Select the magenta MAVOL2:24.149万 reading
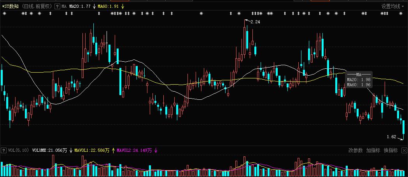408x177 pixels. pyautogui.click(x=134, y=150)
